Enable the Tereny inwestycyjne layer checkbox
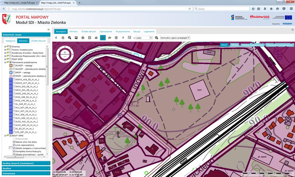This screenshot has height=177, width=295. coord(11,50)
